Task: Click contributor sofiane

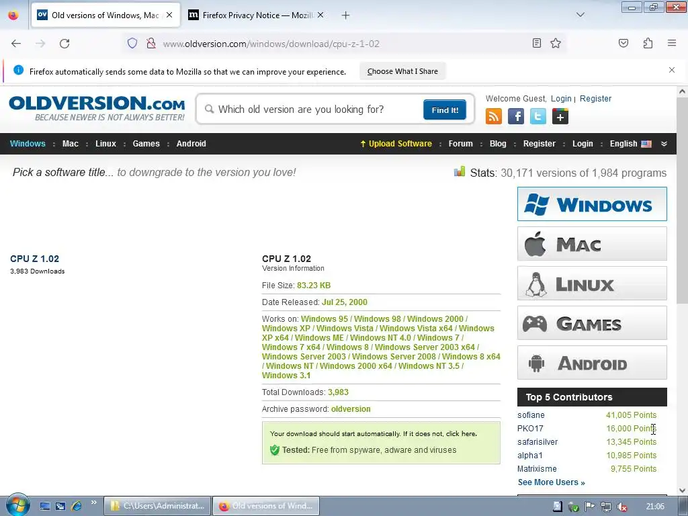Action: click(531, 415)
